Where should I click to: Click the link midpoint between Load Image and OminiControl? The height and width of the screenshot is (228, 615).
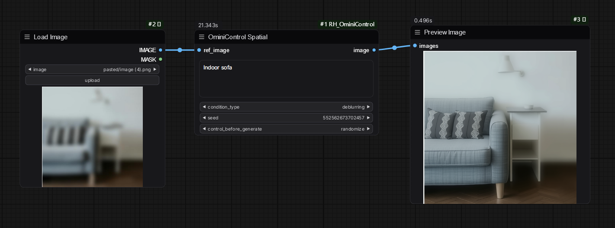[180, 50]
